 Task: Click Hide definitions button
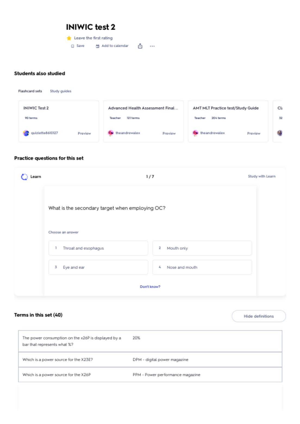coord(259,316)
